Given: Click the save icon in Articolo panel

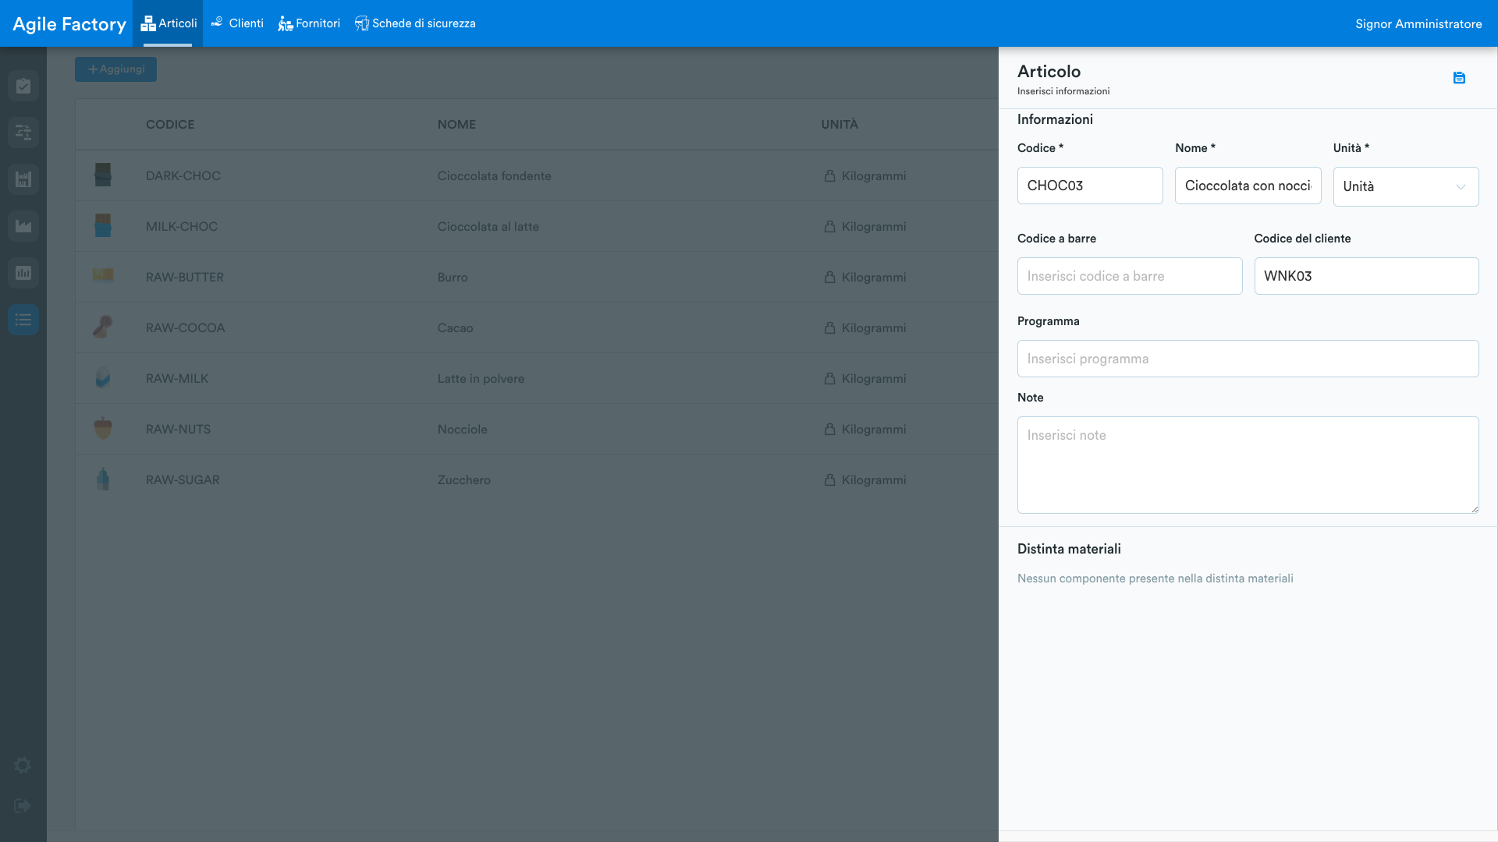Looking at the screenshot, I should 1459,78.
